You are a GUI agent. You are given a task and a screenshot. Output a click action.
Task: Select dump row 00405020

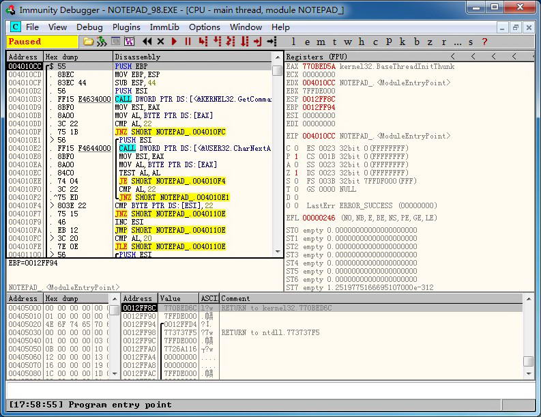coord(58,324)
